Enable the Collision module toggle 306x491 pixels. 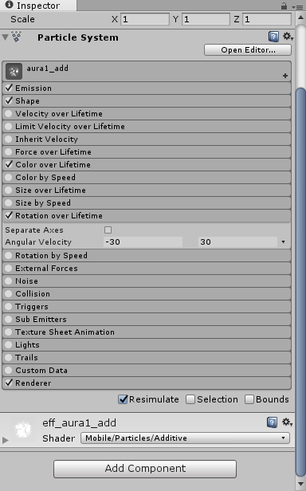[9, 293]
